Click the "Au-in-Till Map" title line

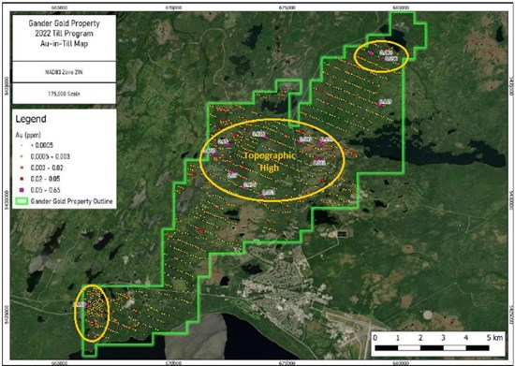pyautogui.click(x=64, y=44)
